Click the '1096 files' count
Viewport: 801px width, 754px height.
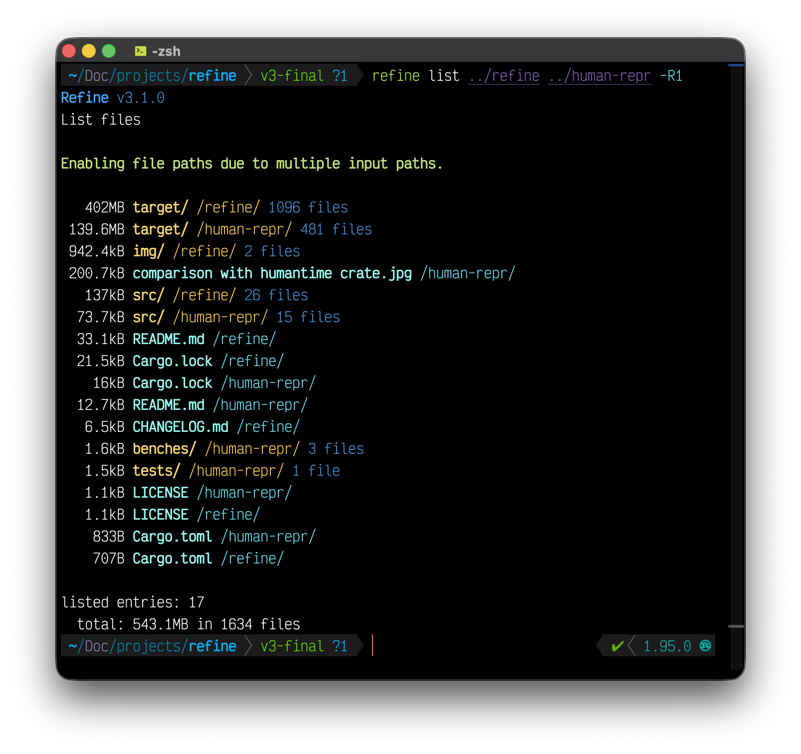(x=308, y=207)
